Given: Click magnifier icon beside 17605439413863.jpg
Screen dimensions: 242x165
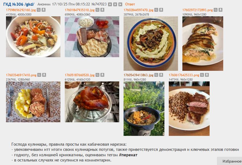Looking at the screenshot, I should (x=156, y=75).
